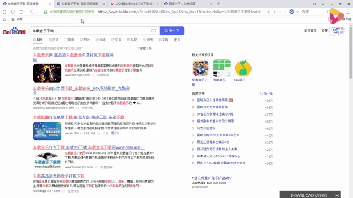Click the Baidu logo
The width and height of the screenshot is (353, 198).
coord(14,31)
